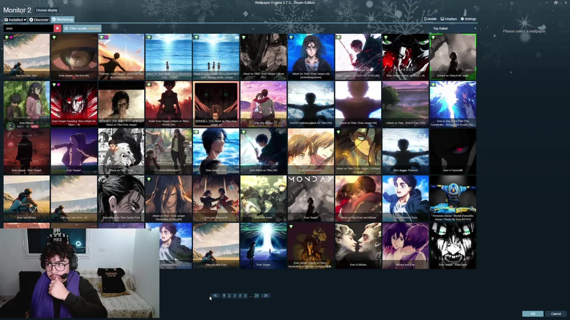Image resolution: width=570 pixels, height=320 pixels.
Task: Click trophy icon on 'Eren Yeager | Shingeki no Kyojin'
Action: point(338,132)
